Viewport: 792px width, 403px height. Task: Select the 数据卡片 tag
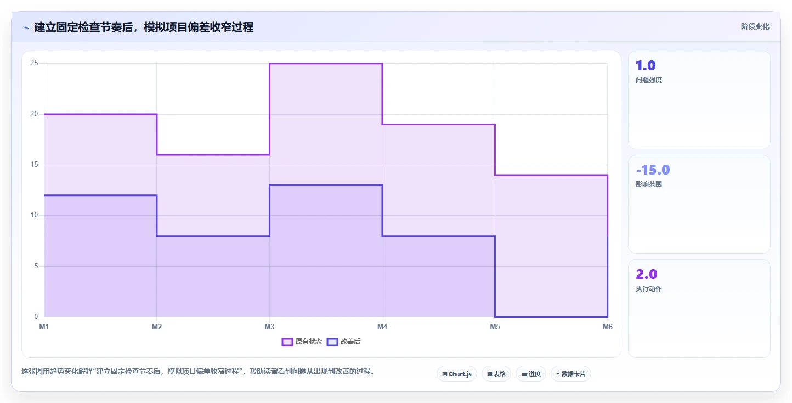[571, 374]
